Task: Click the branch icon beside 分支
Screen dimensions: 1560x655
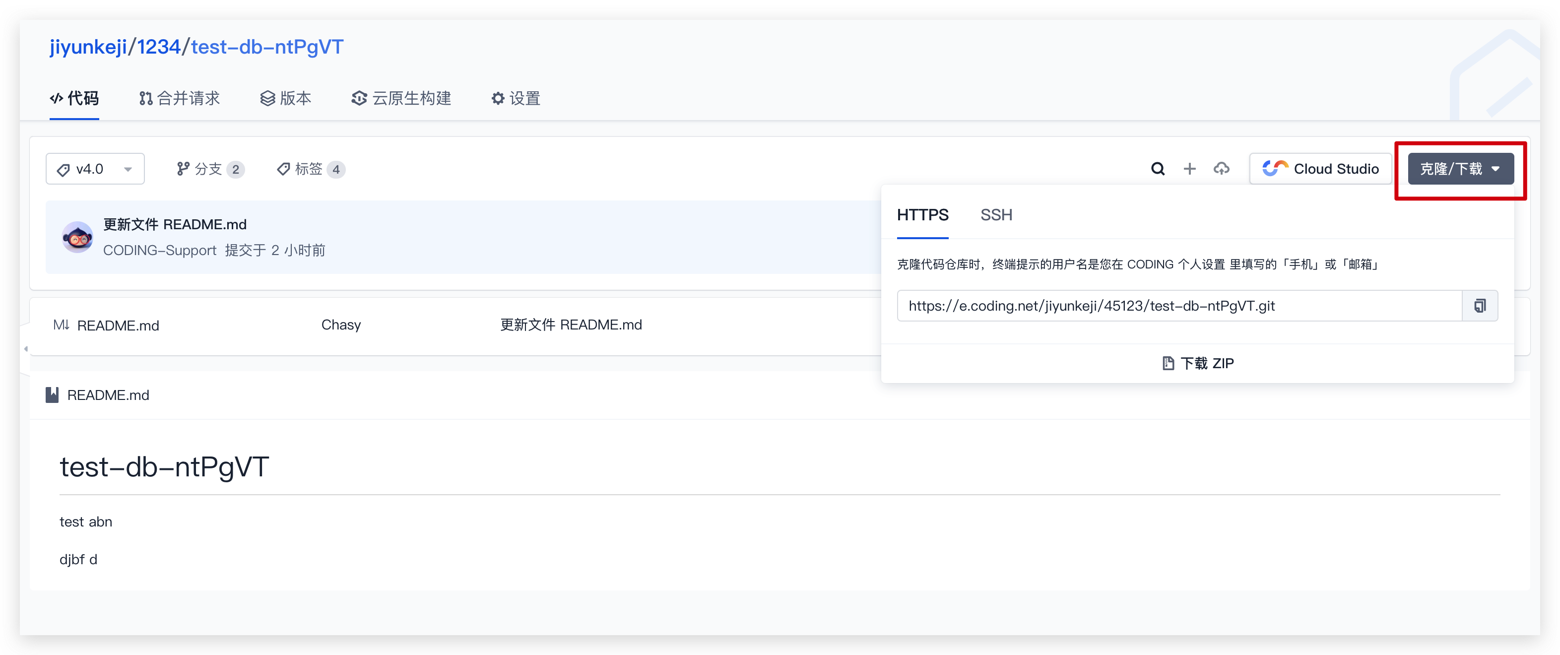Action: [x=183, y=169]
